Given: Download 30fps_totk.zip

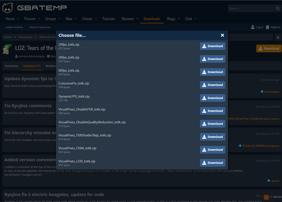Looking at the screenshot, I should pyautogui.click(x=212, y=59).
